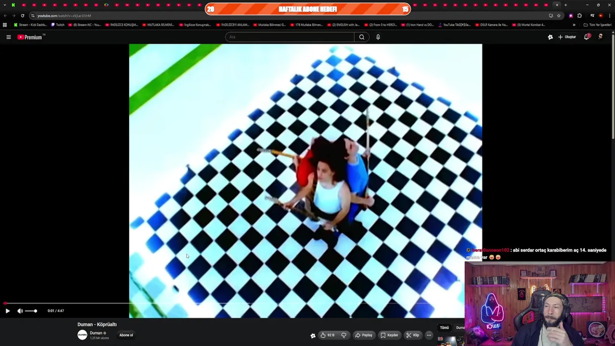Open the YouTube TAG bookmark
615x346 pixels.
[455, 25]
